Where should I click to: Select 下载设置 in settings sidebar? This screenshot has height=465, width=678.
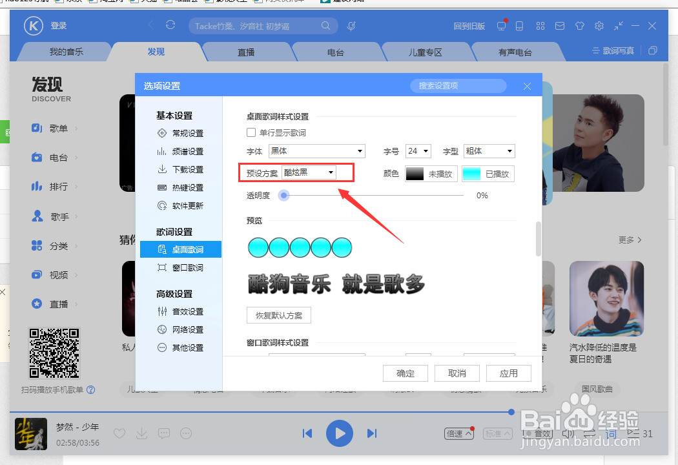point(181,170)
